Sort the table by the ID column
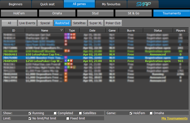 click(x=14, y=30)
